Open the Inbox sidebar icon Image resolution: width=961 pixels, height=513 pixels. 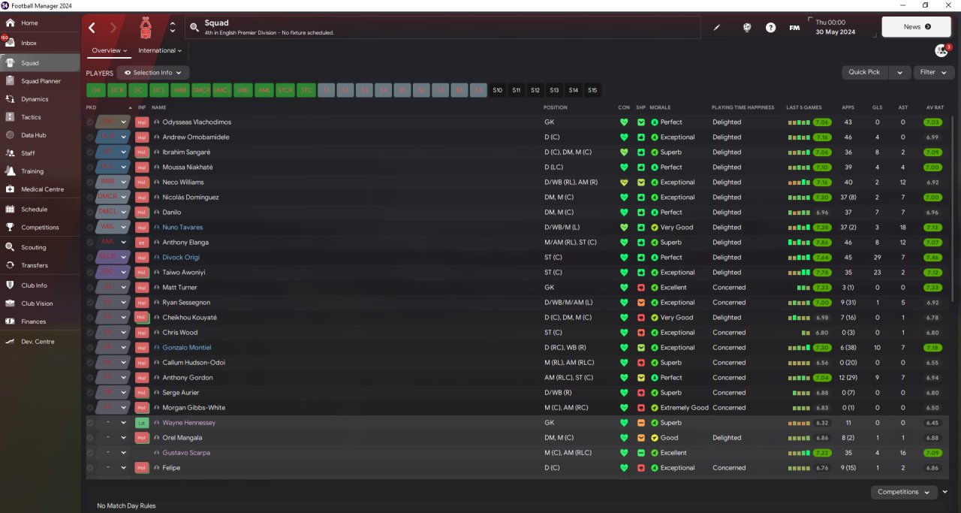pyautogui.click(x=10, y=44)
